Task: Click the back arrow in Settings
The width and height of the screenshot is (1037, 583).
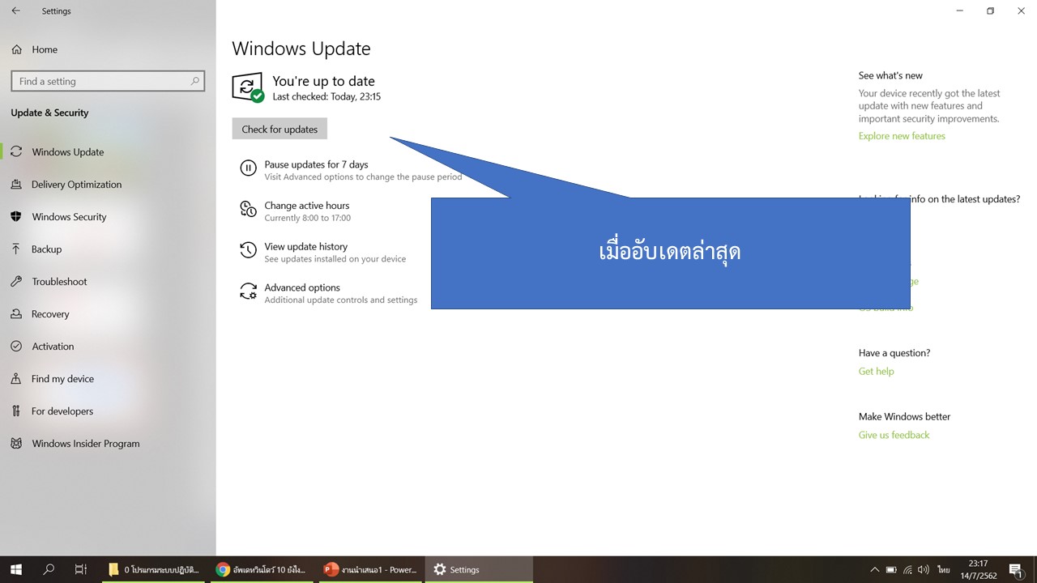Action: pos(15,11)
